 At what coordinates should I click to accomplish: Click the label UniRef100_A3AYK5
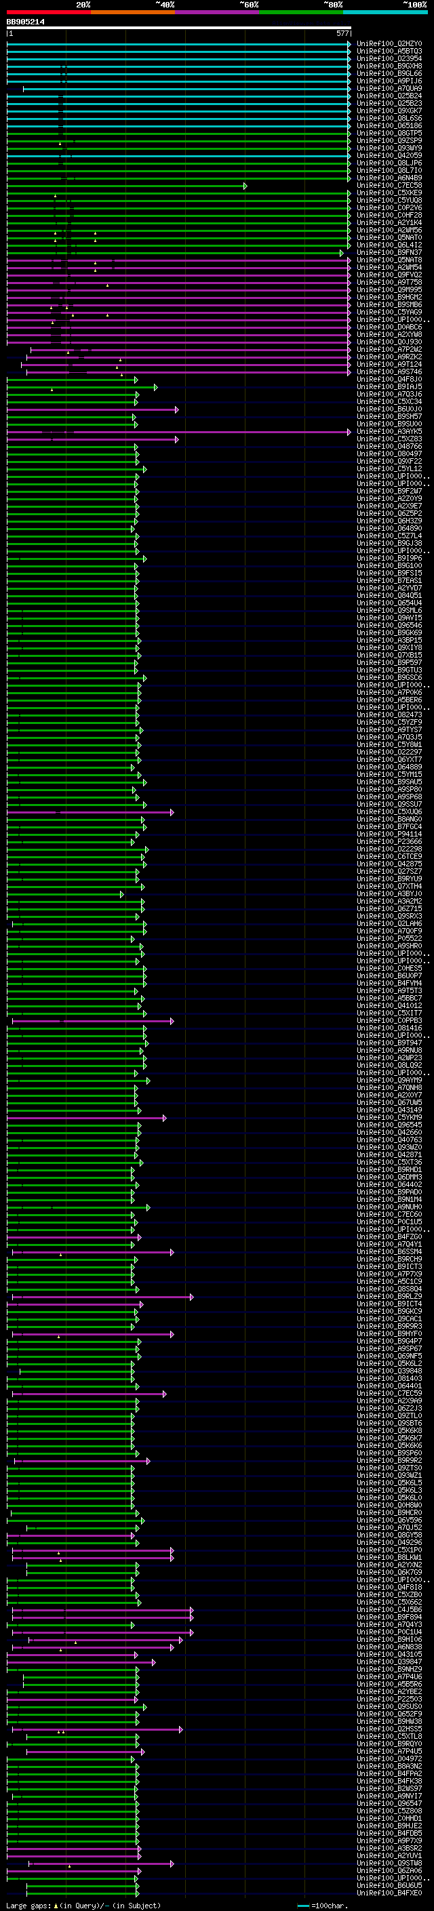389,432
